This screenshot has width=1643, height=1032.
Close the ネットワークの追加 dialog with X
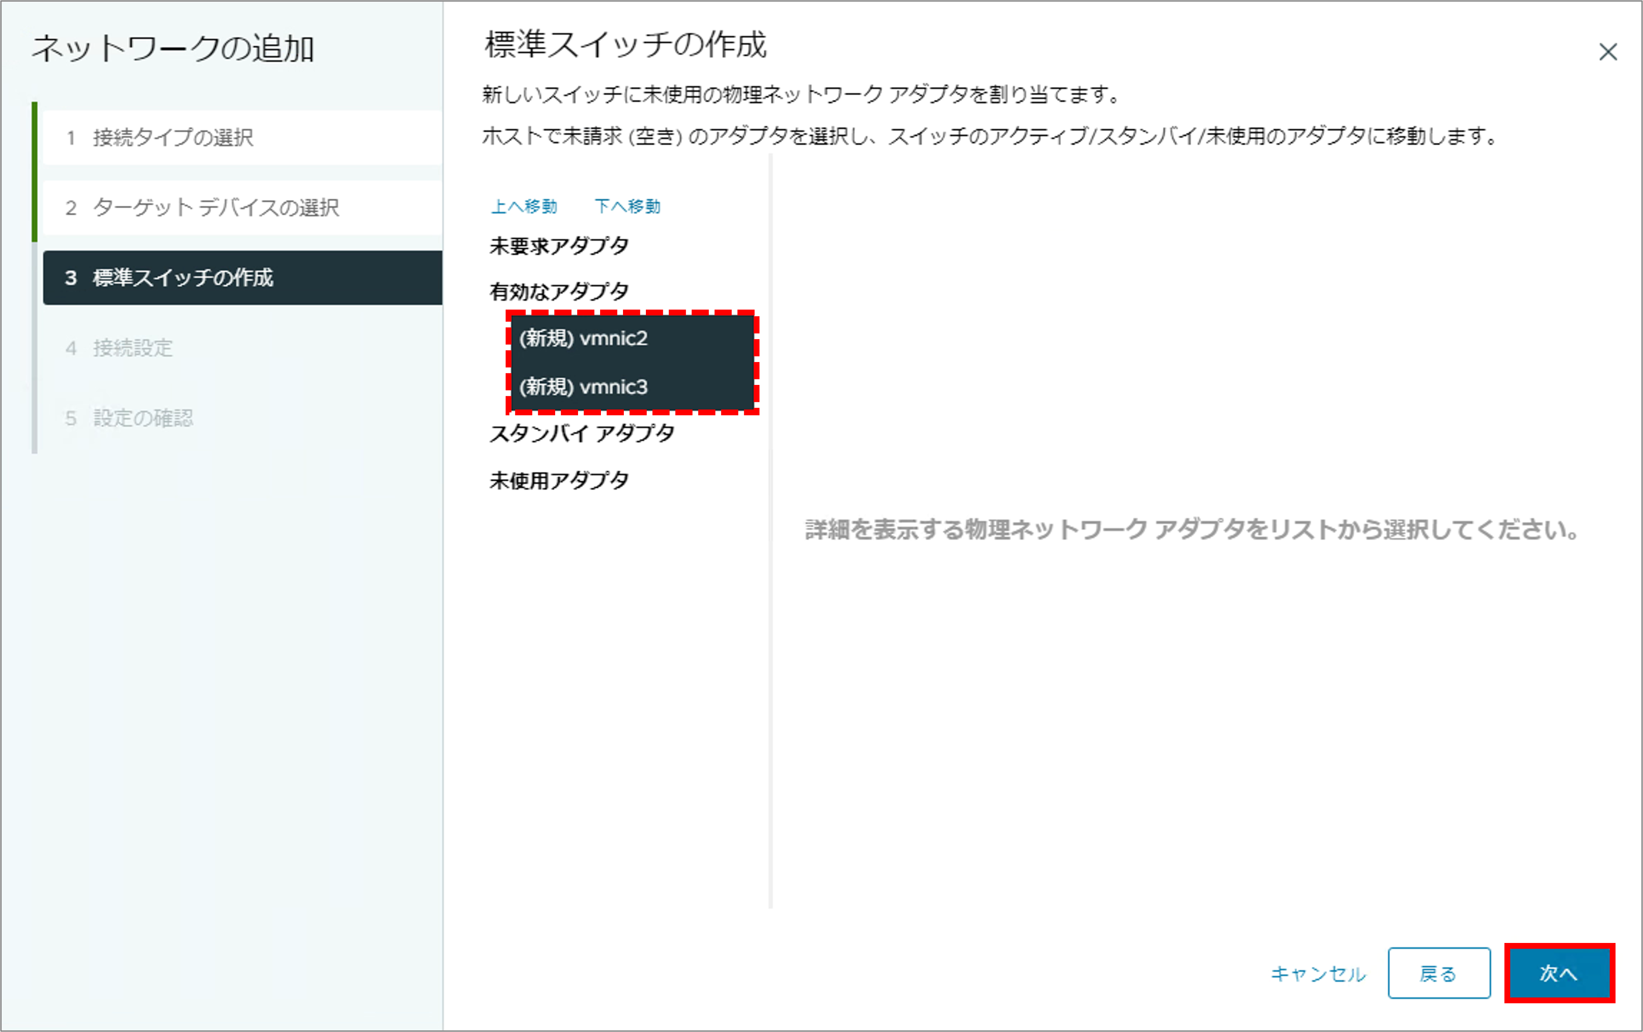pos(1607,52)
